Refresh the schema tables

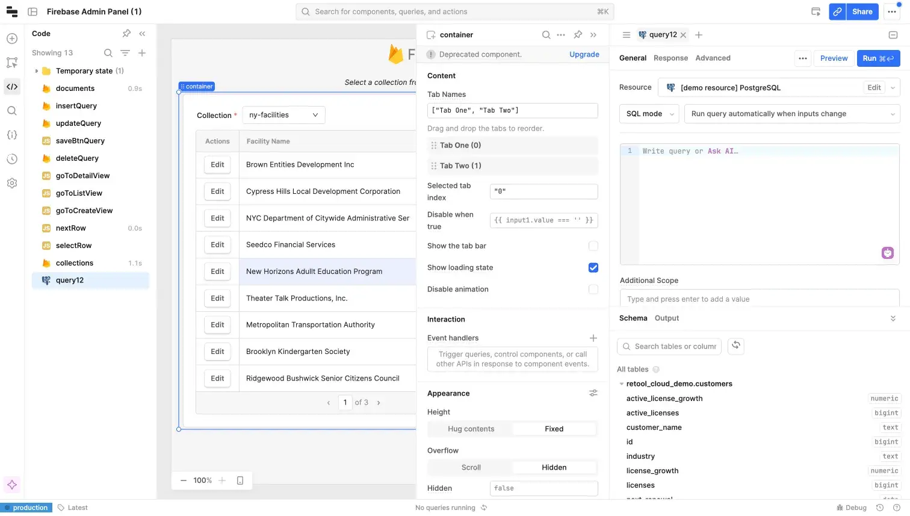tap(736, 346)
